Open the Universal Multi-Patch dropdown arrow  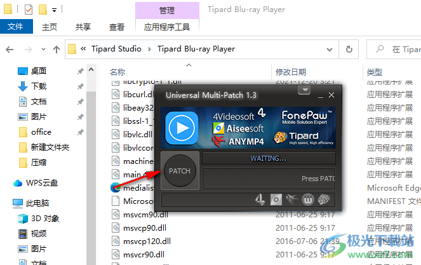(x=304, y=90)
